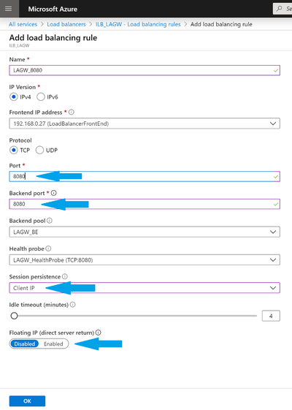Click the OK button
This screenshot has height=410, width=292.
(x=27, y=400)
